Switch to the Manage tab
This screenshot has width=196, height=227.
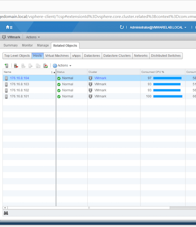pos(43,45)
